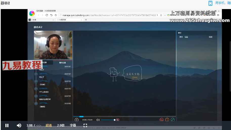Close the 在线直播 browser tab
Viewport: 231px width, 130px height.
pyautogui.click(x=81, y=20)
